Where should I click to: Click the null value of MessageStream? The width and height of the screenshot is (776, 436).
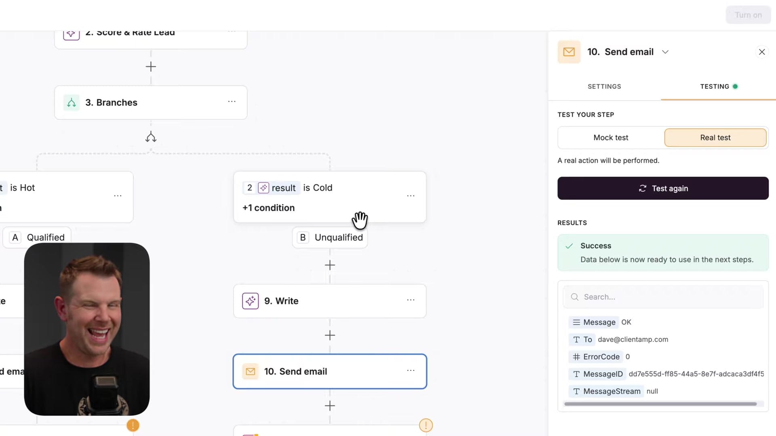[x=652, y=391]
